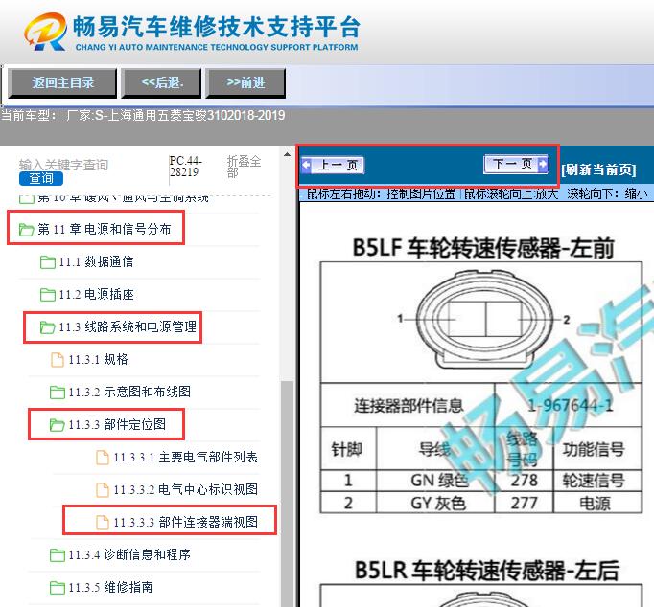This screenshot has height=607, width=654.
Task: Click the 连接器部件信息 cell
Action: [408, 406]
